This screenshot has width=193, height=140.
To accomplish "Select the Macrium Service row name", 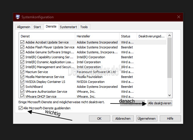I will click(x=37, y=72).
